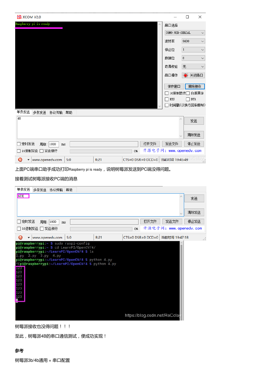The width and height of the screenshot is (269, 381).
Task: Open the 奇偶校验 parity dropdown showing 无
Action: (x=193, y=66)
